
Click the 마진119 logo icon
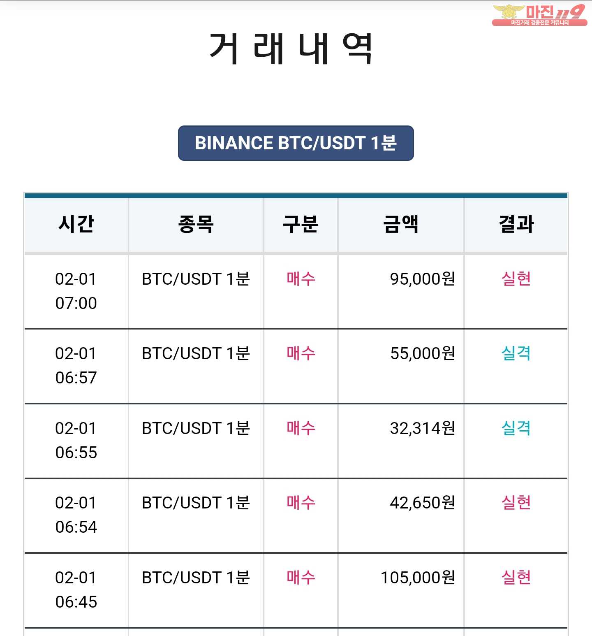pyautogui.click(x=539, y=15)
